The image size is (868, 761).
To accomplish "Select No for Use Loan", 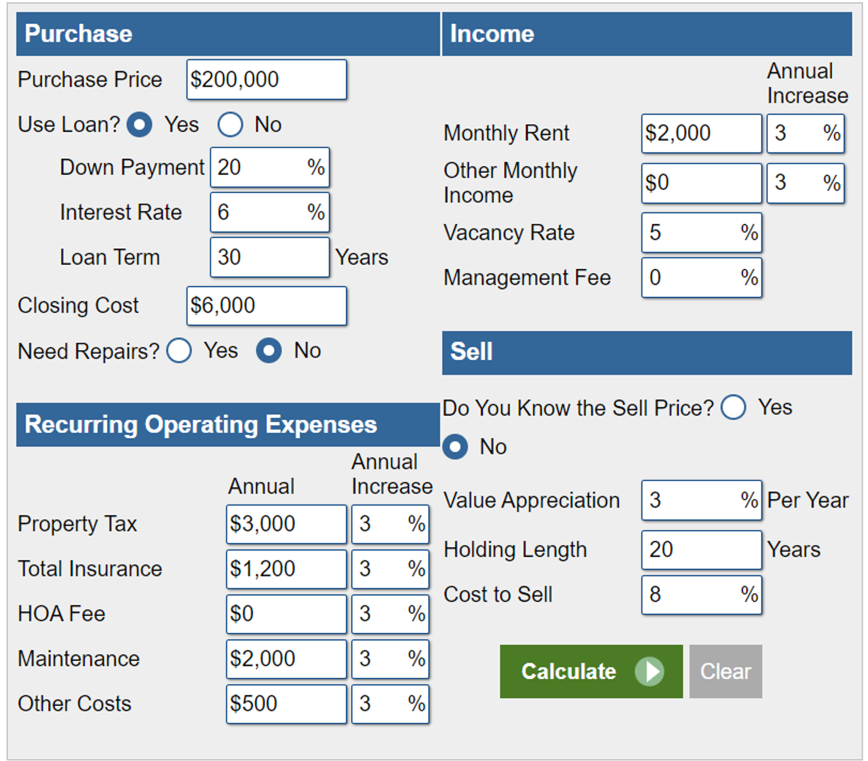I will [x=230, y=125].
